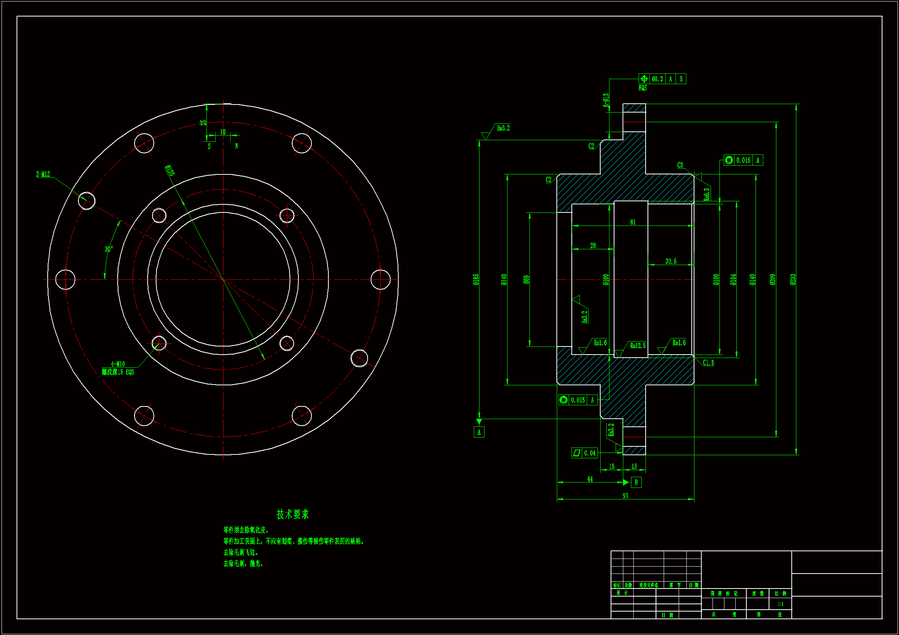The width and height of the screenshot is (899, 635).
Task: Click the flatness symbol beside 0.04
Action: (x=576, y=453)
